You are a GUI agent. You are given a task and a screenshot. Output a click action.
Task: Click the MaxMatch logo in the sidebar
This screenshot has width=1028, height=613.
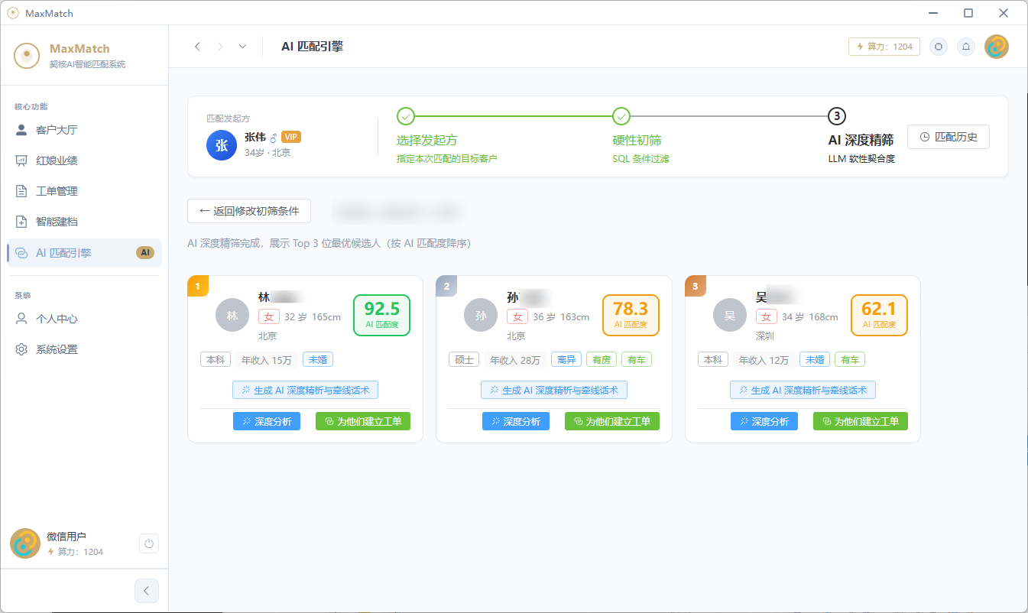pyautogui.click(x=27, y=56)
